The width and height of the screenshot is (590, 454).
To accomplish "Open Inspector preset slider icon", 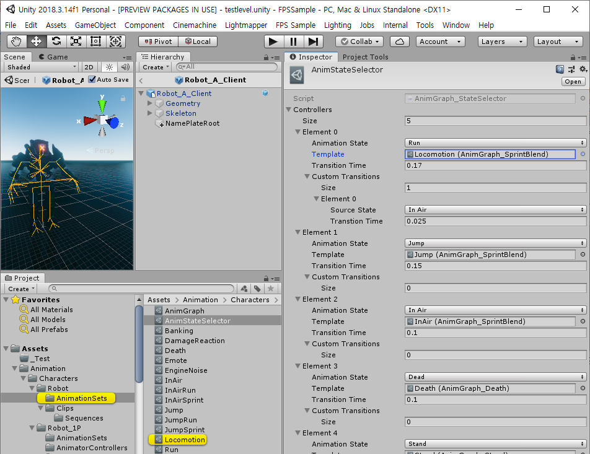I will click(571, 69).
